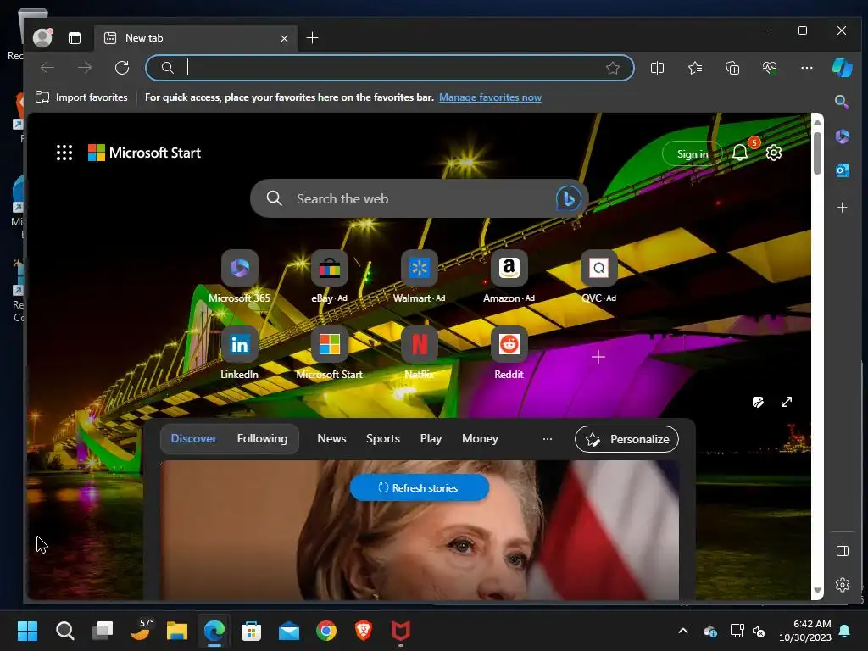Open the Copilot icon in Edge toolbar
Screen dimensions: 868x651
[x=842, y=68]
